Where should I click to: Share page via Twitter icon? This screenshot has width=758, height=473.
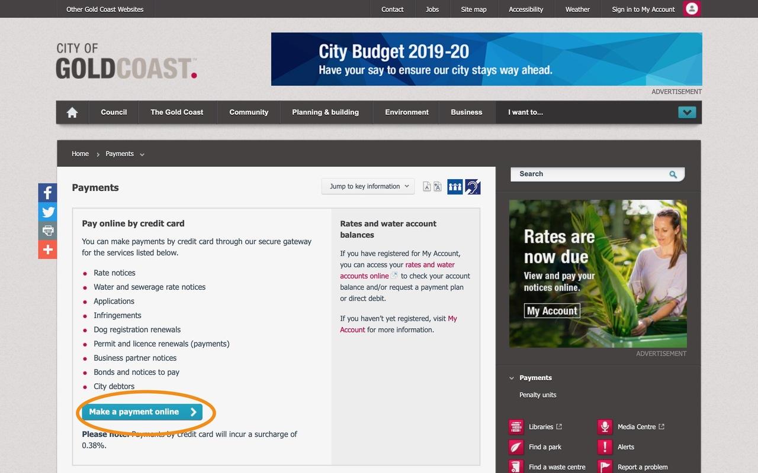(x=48, y=212)
